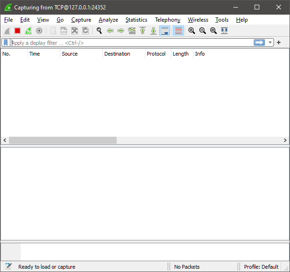Viewport: 290px width, 272px height.
Task: Zoom in the main window text
Action: coord(192,31)
